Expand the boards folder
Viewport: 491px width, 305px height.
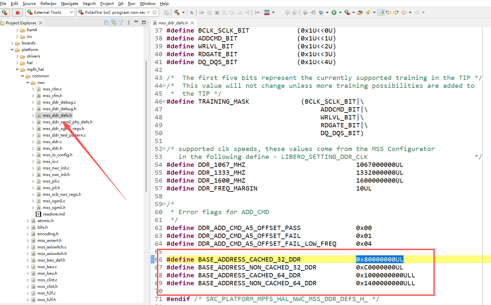coord(12,43)
